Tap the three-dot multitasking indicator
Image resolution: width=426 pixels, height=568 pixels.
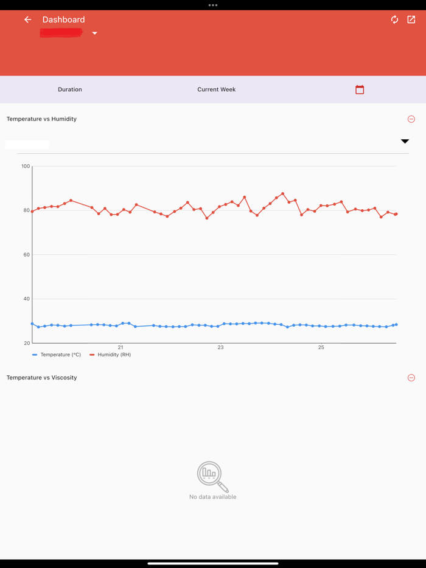(213, 5)
